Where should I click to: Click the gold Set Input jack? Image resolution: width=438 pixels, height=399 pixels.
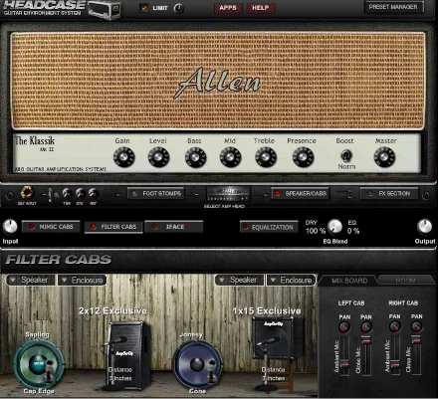click(x=27, y=193)
